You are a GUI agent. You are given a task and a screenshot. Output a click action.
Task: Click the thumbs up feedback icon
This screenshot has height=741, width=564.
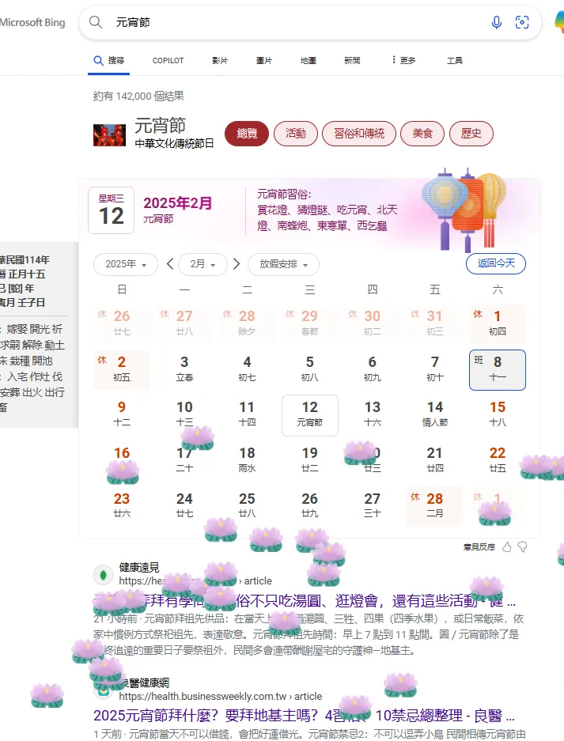click(507, 546)
